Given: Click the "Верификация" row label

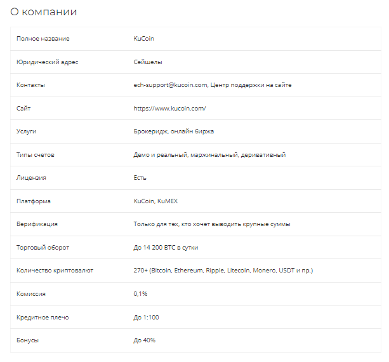Looking at the screenshot, I should tap(37, 224).
